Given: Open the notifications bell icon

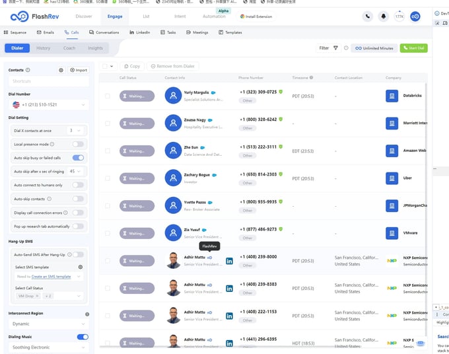Looking at the screenshot, I should (x=384, y=17).
